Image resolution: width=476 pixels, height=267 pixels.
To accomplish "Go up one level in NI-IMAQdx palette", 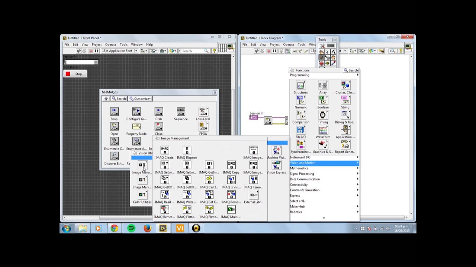I will click(x=106, y=99).
